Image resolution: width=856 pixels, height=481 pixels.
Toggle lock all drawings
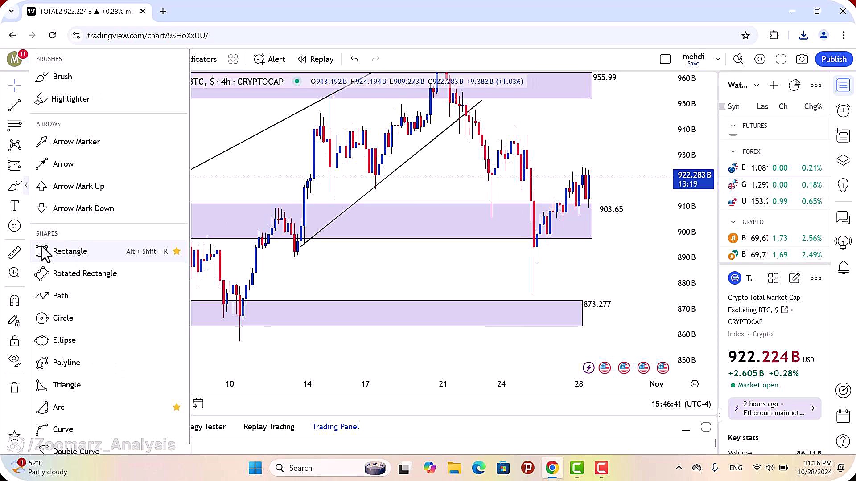(x=15, y=341)
